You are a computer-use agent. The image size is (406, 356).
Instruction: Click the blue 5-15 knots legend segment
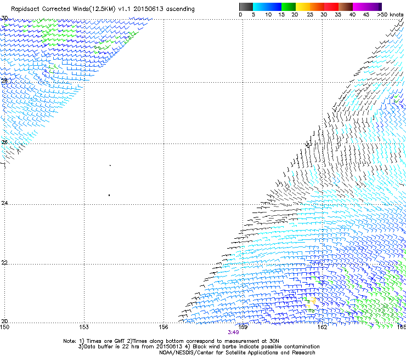pos(267,7)
